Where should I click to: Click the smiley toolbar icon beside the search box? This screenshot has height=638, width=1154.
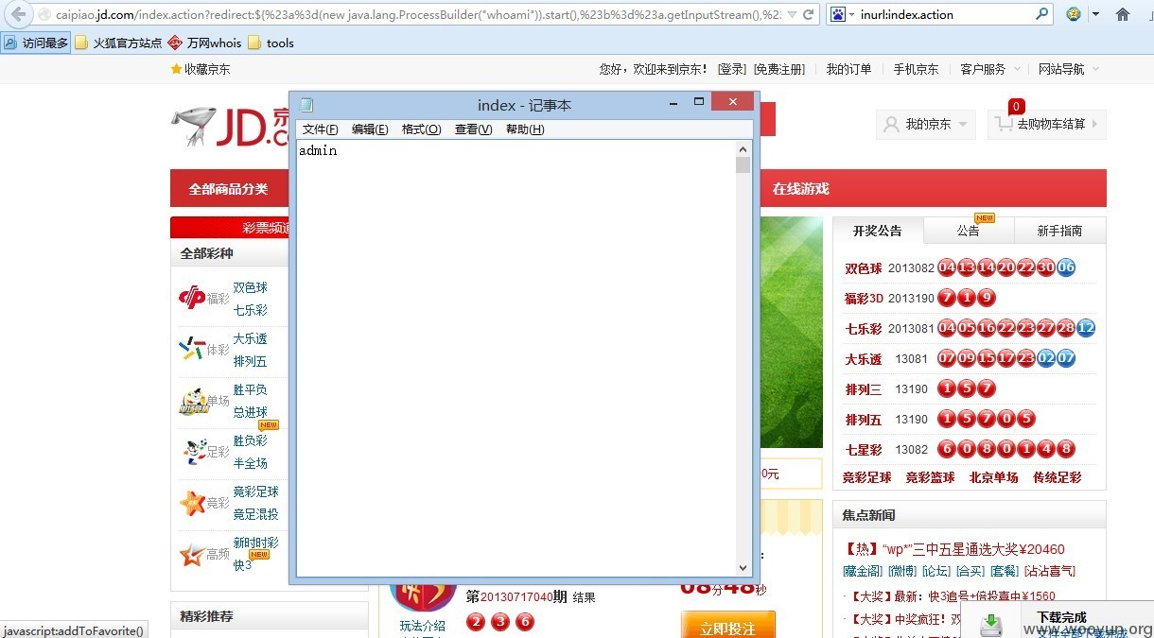point(1073,14)
